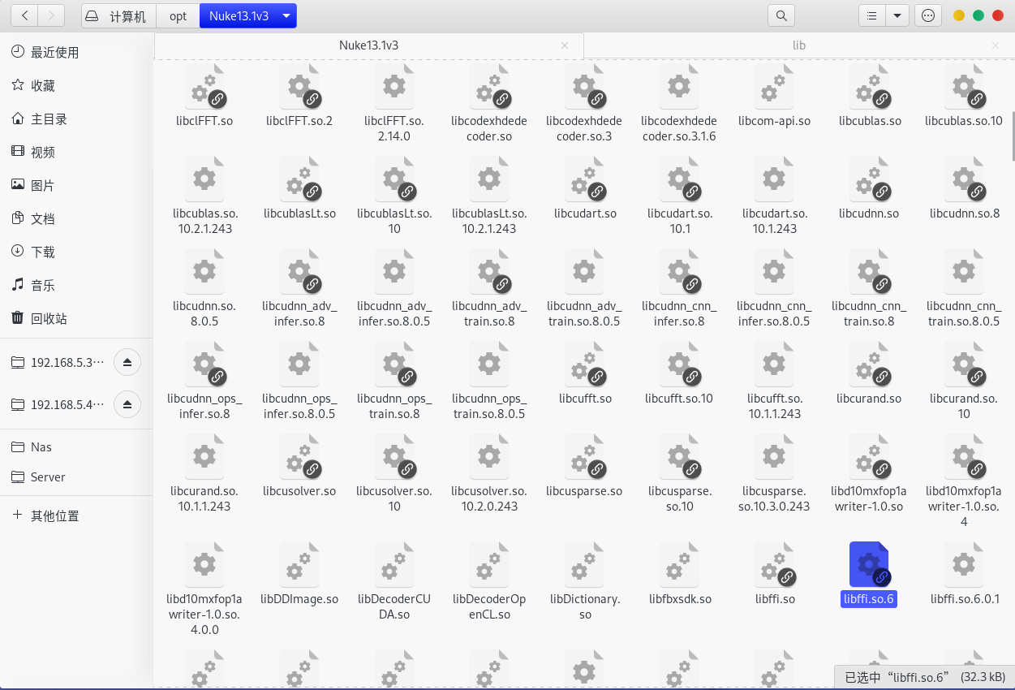Click the 计算机 path breadcrumb button
The image size is (1015, 690).
(x=118, y=15)
